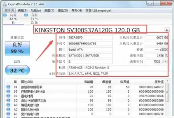Screen dimensions: 174x118
Task: Open the 功能(u) menu
Action: [x=36, y=11]
